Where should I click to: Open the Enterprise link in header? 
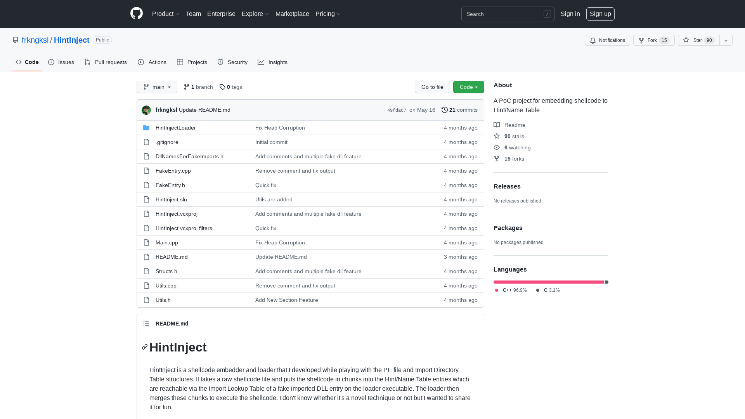click(221, 14)
